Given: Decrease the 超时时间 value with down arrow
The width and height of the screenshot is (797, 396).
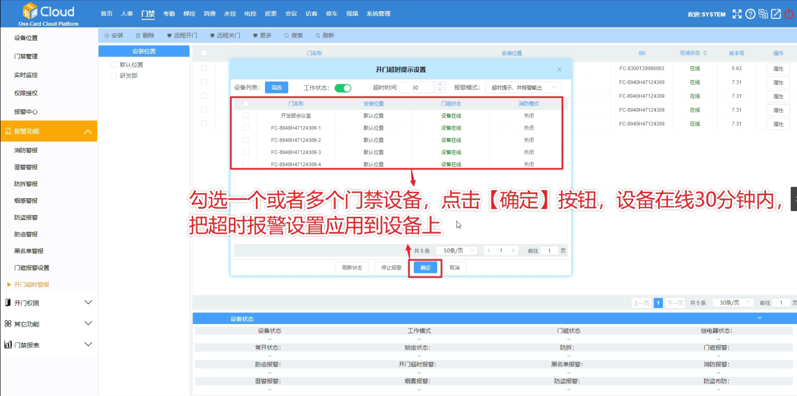Looking at the screenshot, I should coord(440,90).
